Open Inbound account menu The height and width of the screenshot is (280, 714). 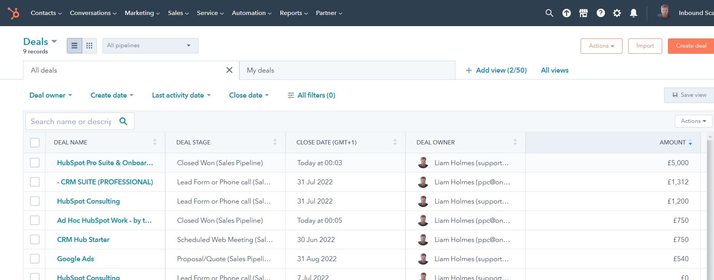pyautogui.click(x=696, y=13)
